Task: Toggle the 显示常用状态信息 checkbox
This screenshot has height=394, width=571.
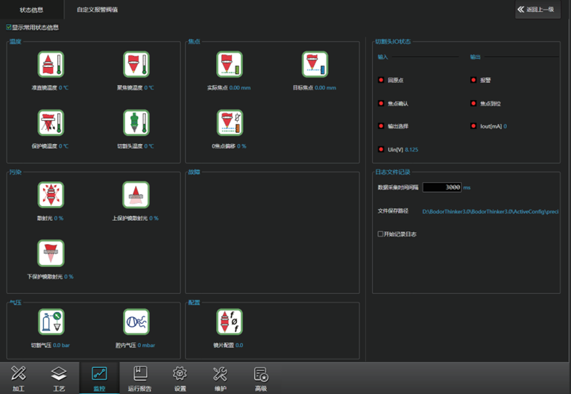Action: 9,28
